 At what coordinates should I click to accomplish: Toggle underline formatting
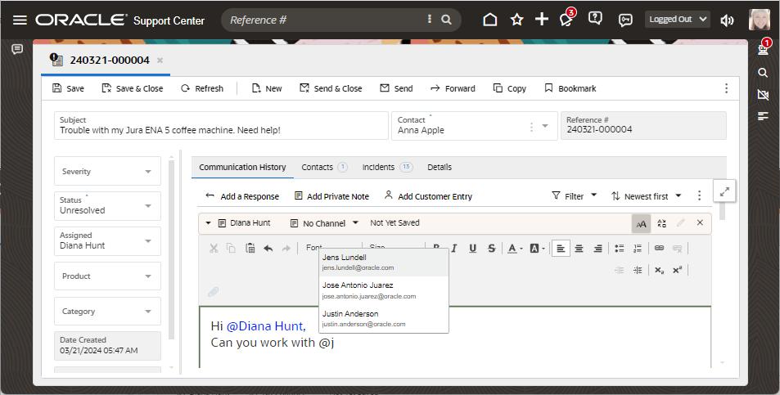[472, 248]
